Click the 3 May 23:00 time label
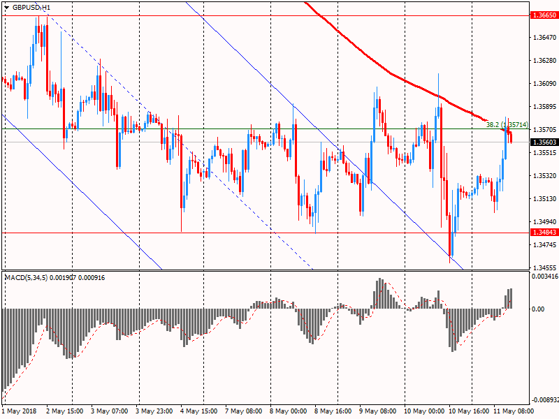The image size is (559, 419). point(154,411)
